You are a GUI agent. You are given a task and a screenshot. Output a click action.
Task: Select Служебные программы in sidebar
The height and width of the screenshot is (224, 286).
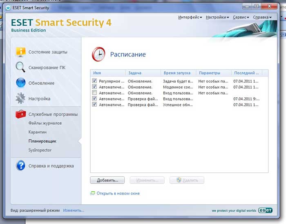point(53,114)
